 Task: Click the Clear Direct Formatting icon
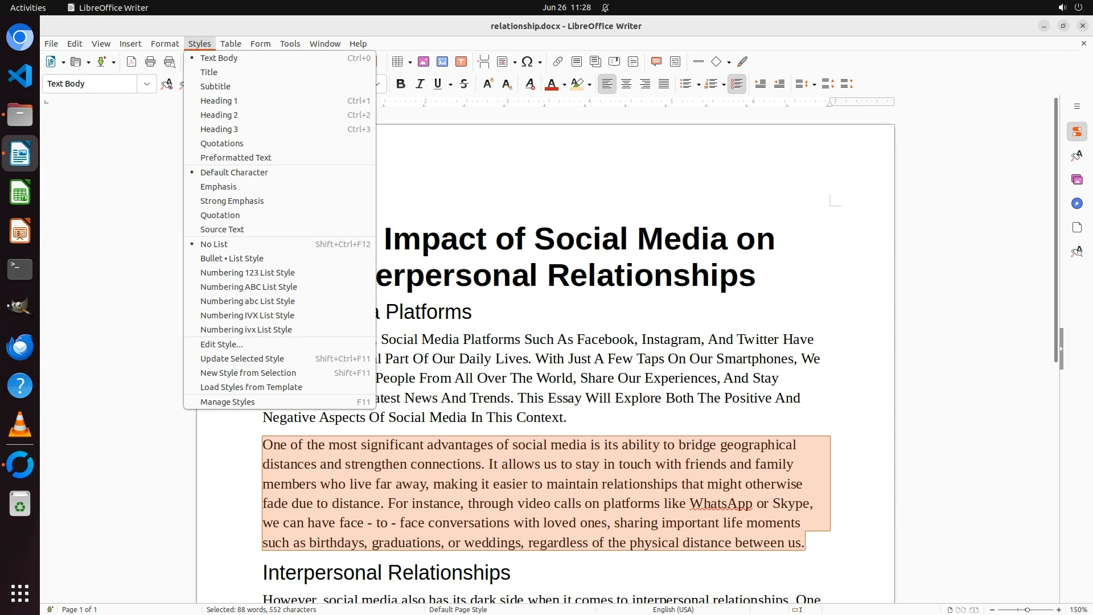(x=530, y=84)
